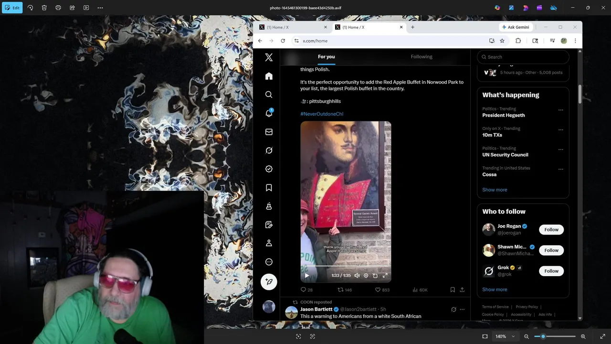Click the Photos zoom slider
Image resolution: width=611 pixels, height=344 pixels.
tap(555, 336)
